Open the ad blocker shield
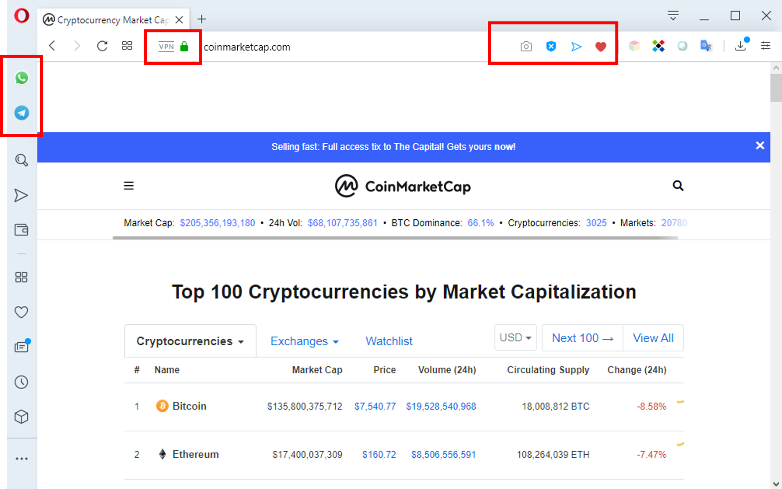 click(551, 46)
